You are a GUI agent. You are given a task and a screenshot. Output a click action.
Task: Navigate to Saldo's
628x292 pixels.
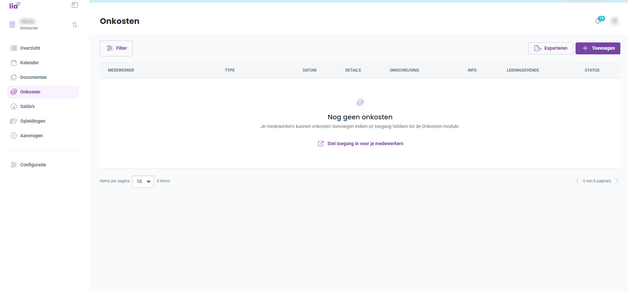click(43, 106)
